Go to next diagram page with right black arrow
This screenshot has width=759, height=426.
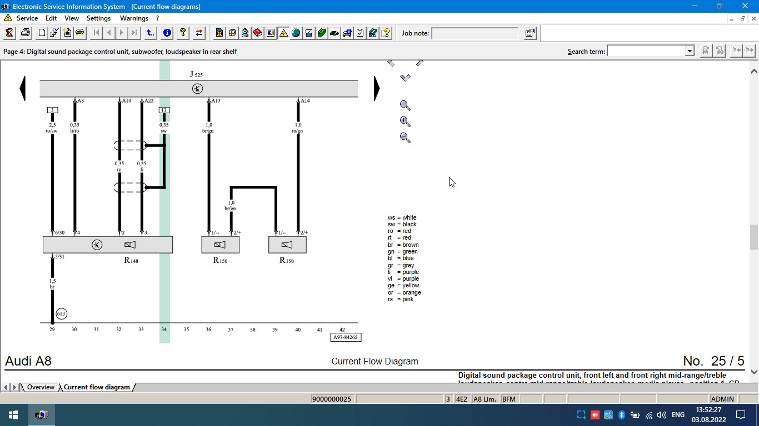click(376, 89)
